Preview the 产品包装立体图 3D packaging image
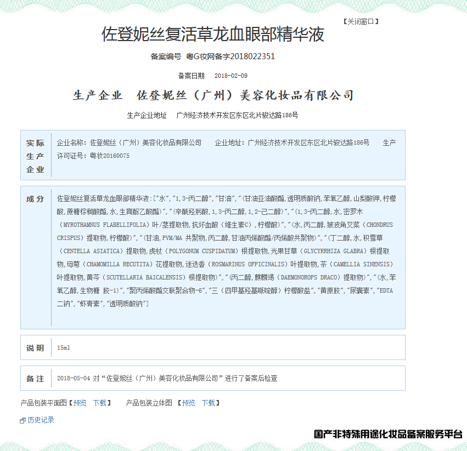This screenshot has height=451, width=467. [x=189, y=403]
